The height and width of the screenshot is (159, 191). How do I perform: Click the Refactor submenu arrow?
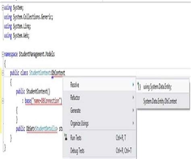coord(133,97)
